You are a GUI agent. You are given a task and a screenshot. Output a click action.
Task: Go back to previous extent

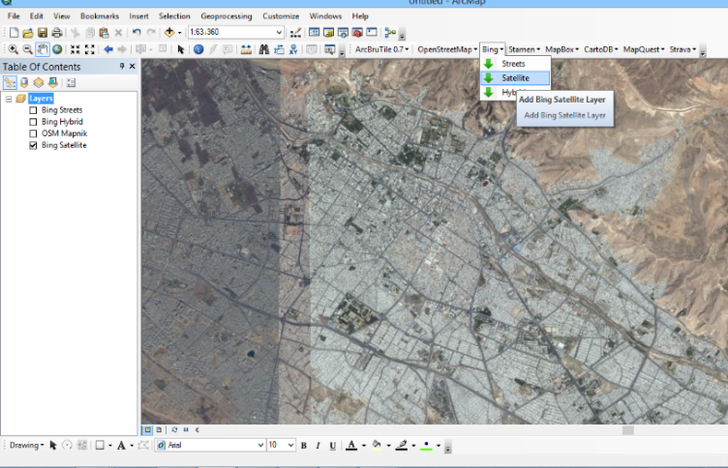(108, 49)
